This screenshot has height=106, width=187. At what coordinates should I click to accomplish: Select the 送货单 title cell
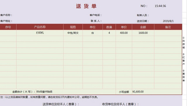coord(86,6)
